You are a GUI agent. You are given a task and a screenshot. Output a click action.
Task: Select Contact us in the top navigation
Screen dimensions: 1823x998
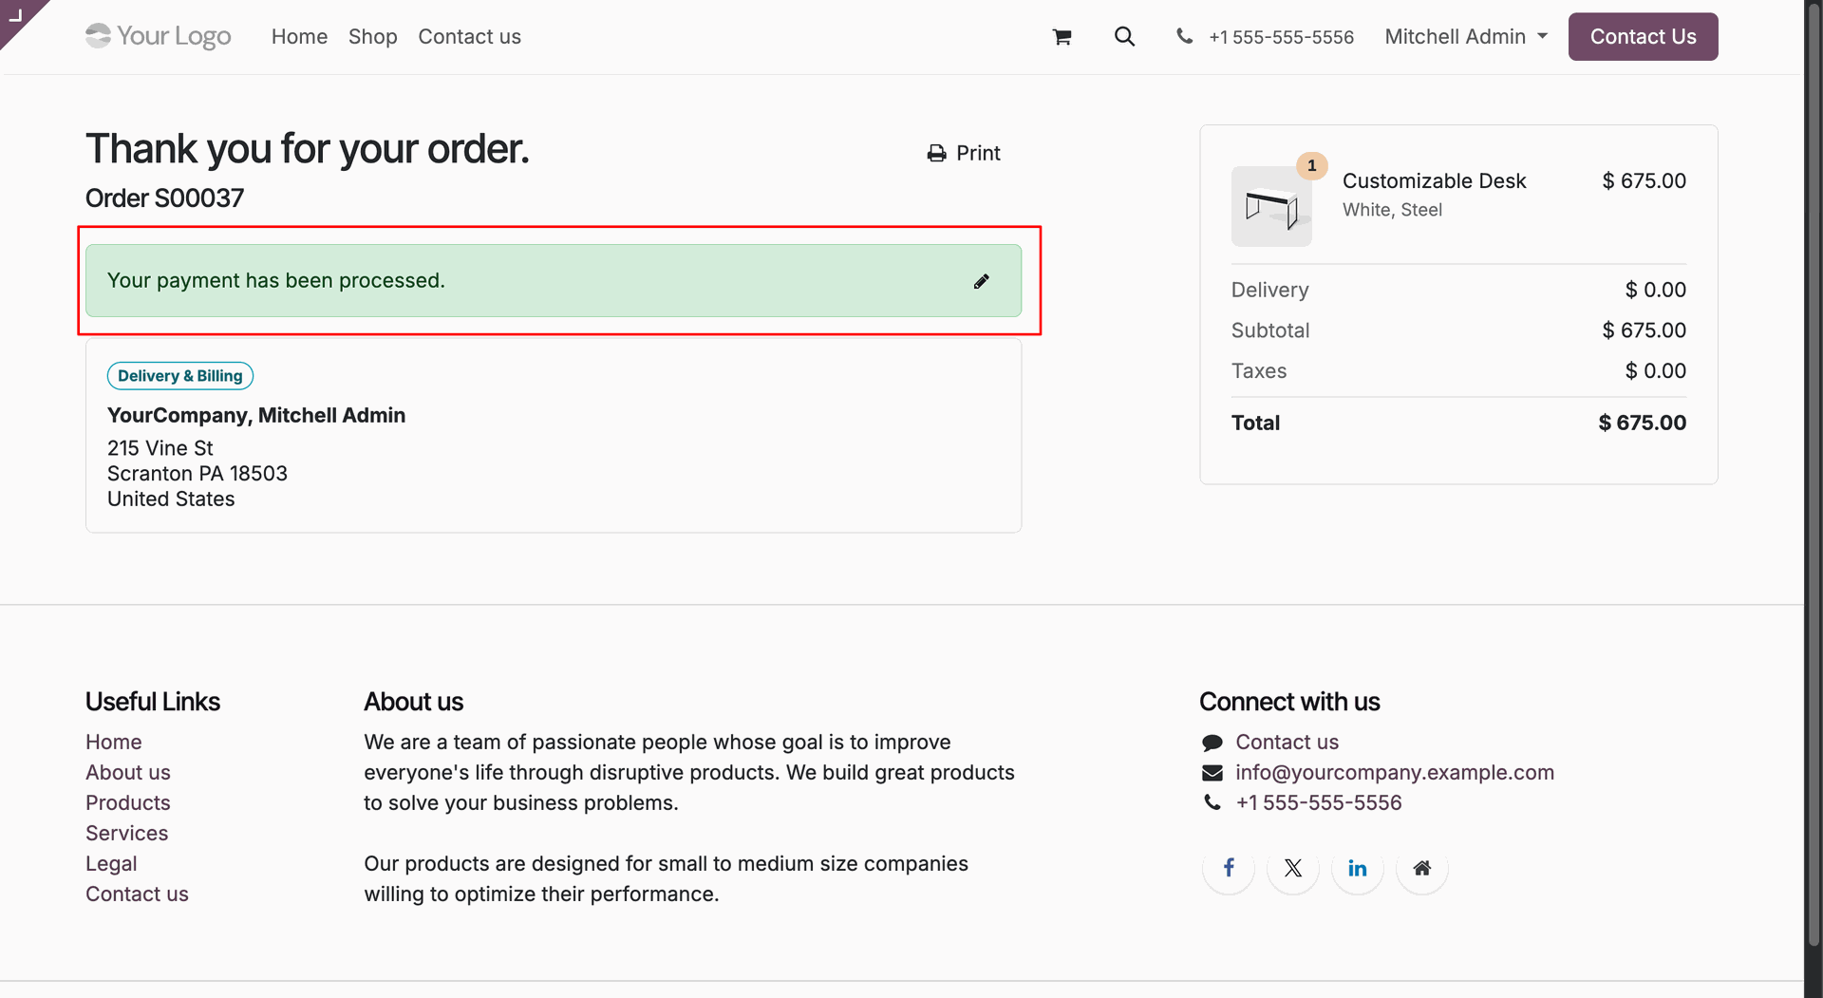469,37
